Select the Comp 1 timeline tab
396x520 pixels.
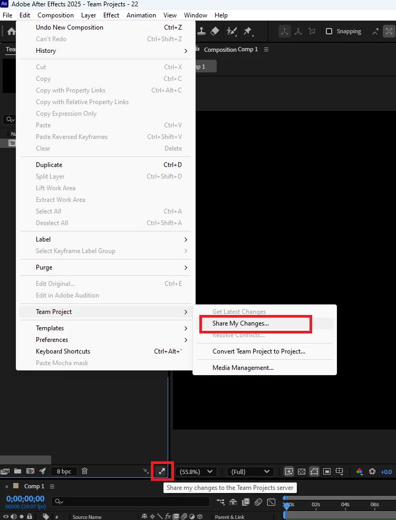pos(34,486)
